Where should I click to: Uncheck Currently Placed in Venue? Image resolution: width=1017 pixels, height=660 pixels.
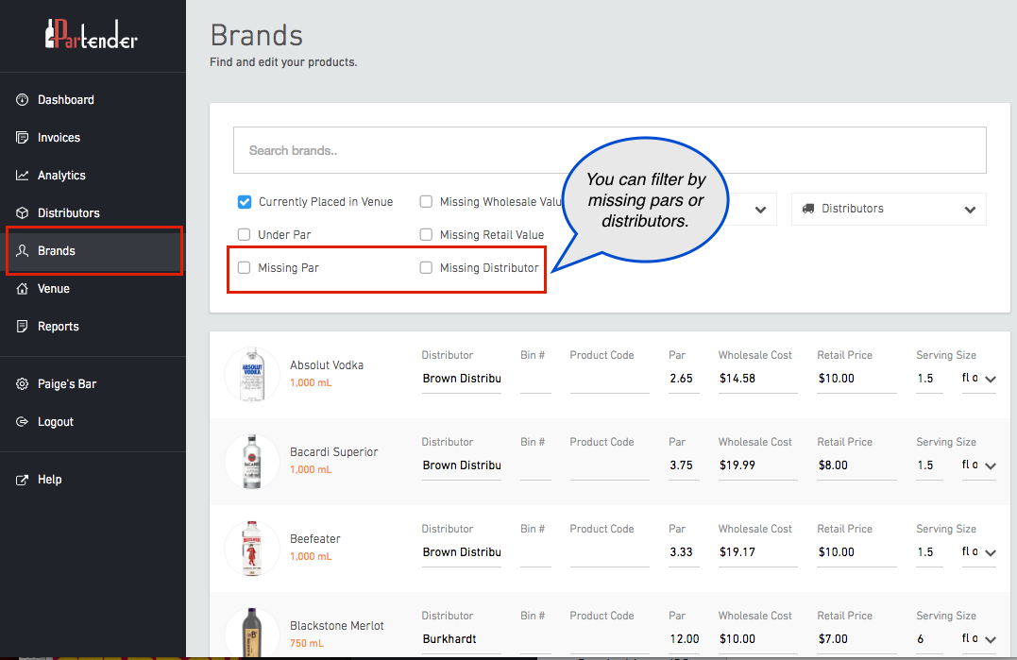pyautogui.click(x=245, y=202)
